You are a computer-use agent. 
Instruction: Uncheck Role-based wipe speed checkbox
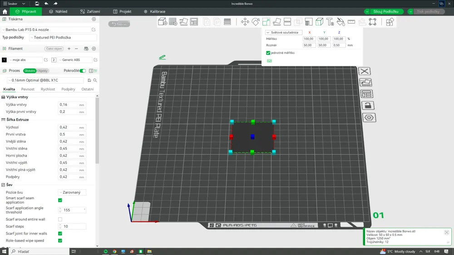60,240
